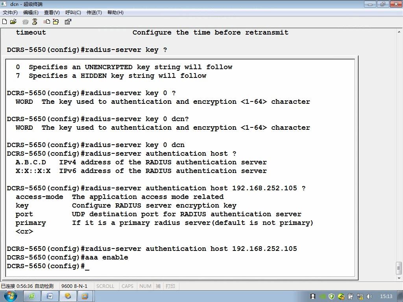The image size is (403, 302).
Task: Click the scrollbar down arrow
Action: [x=399, y=278]
